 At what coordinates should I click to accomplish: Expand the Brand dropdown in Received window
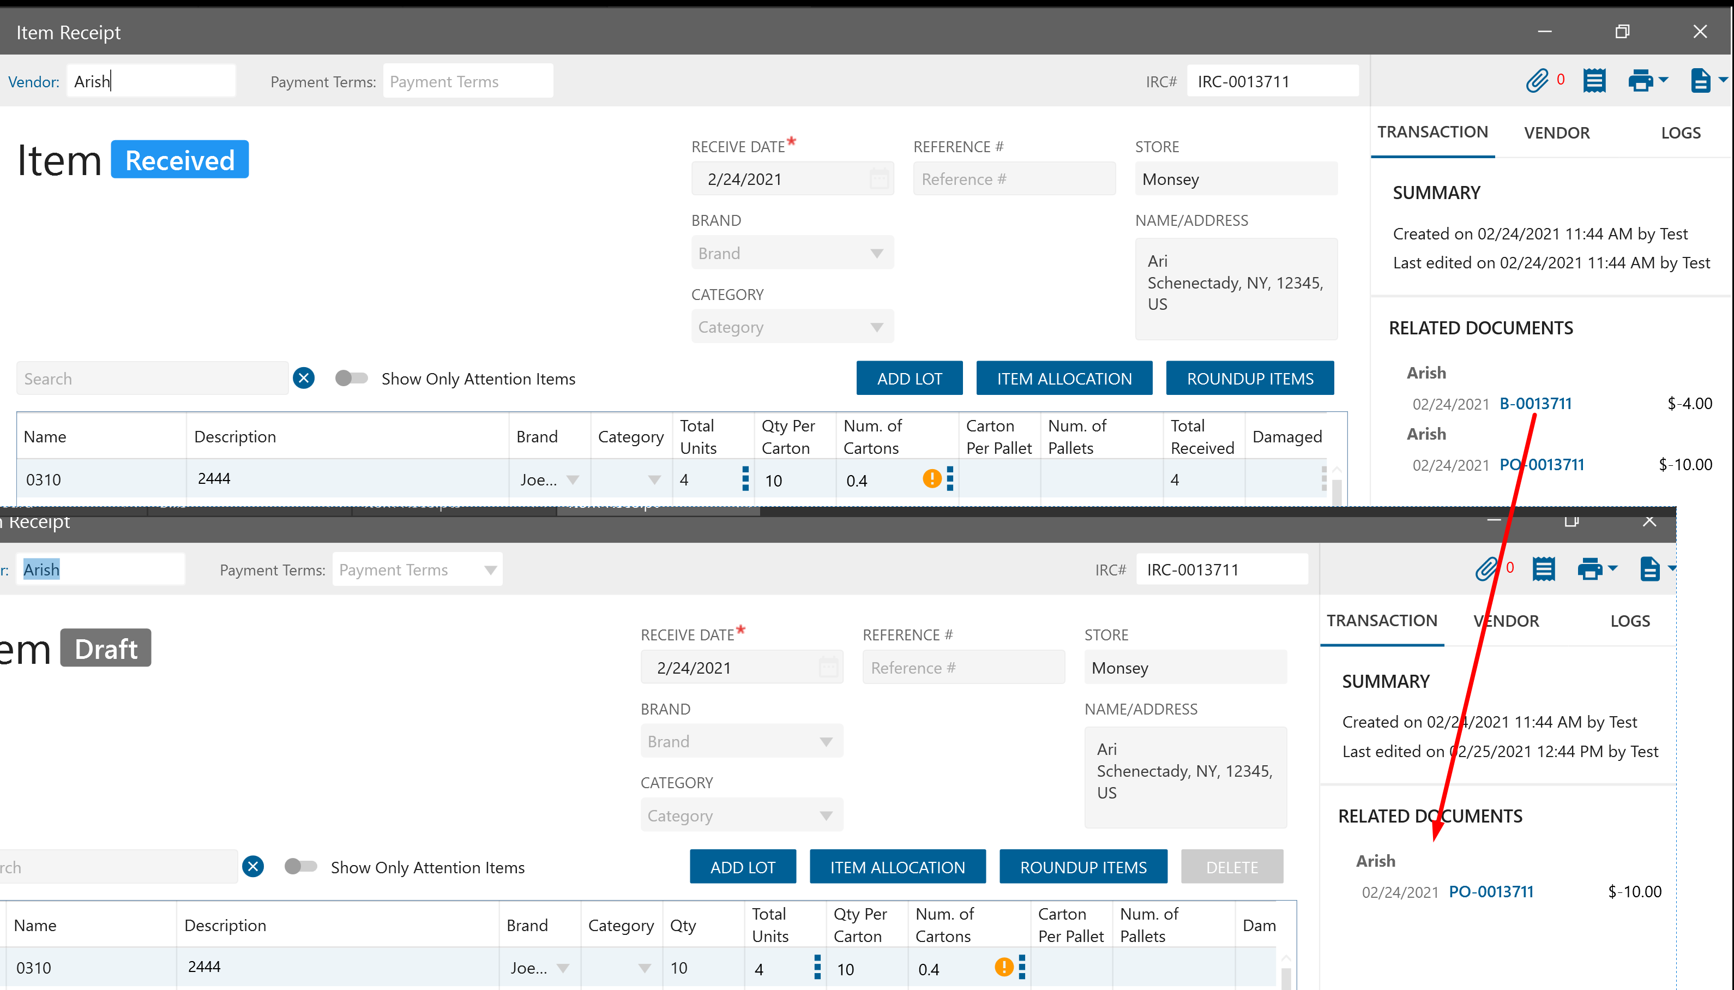[876, 253]
